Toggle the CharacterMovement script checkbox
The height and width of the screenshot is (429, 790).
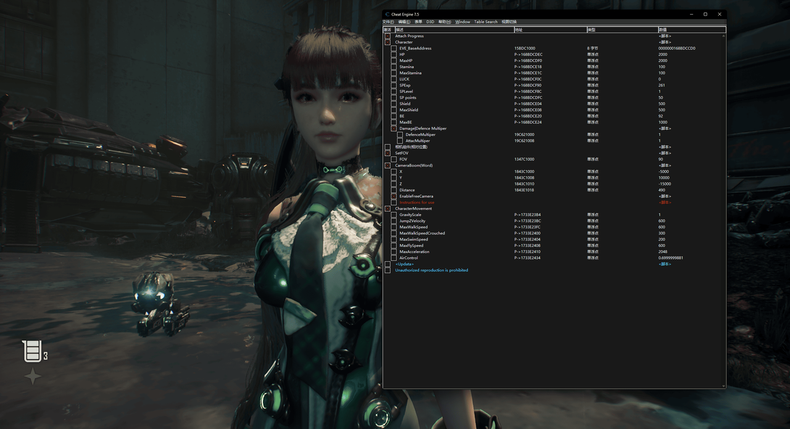point(388,208)
